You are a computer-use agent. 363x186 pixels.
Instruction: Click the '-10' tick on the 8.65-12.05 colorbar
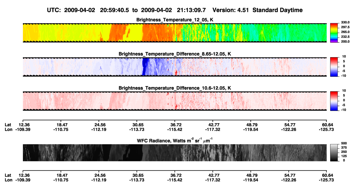coord(343,76)
